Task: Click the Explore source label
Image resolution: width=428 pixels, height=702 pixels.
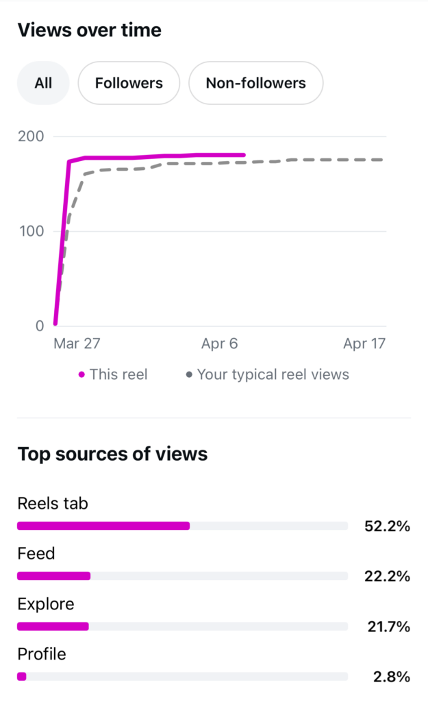Action: click(46, 604)
